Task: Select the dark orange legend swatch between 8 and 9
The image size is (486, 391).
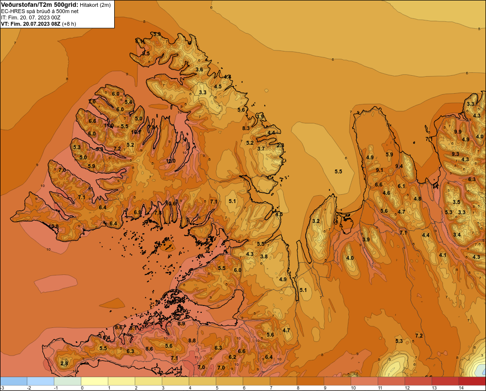Action: click(x=310, y=381)
